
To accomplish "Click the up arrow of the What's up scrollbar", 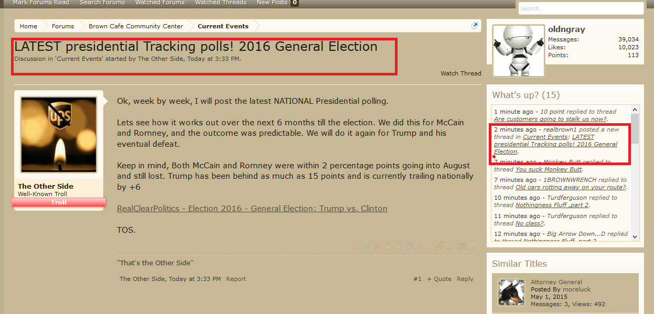I will tap(635, 110).
